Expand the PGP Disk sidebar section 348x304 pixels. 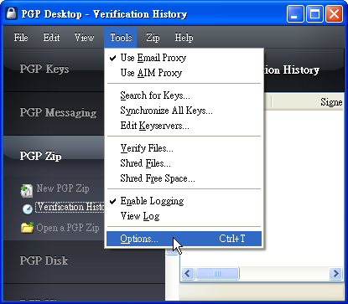84,260
